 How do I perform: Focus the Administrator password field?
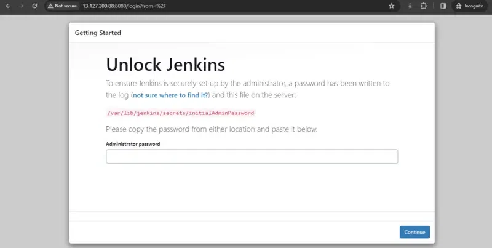click(x=252, y=156)
